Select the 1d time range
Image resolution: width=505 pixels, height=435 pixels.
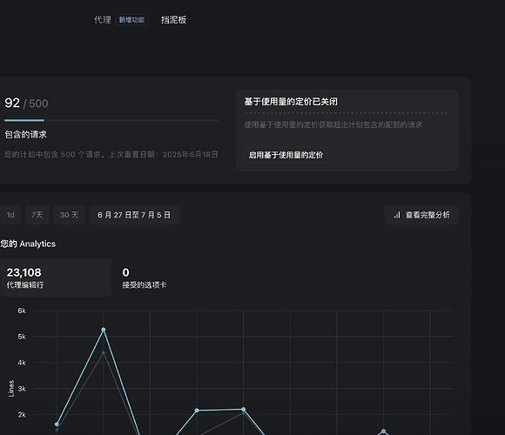point(10,215)
